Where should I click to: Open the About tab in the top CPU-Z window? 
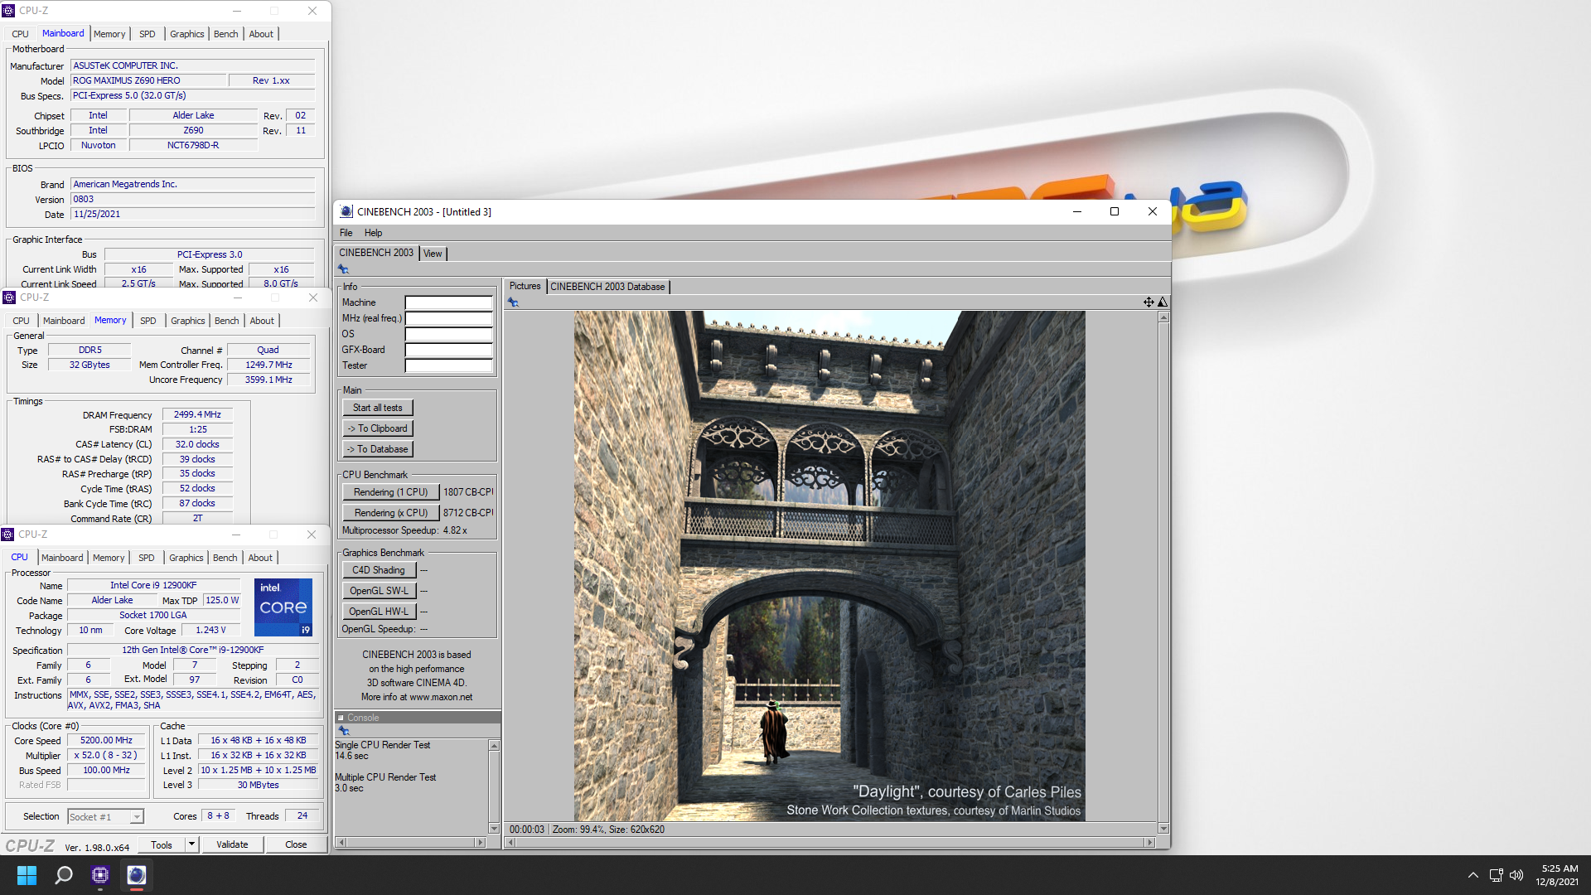[x=261, y=34]
